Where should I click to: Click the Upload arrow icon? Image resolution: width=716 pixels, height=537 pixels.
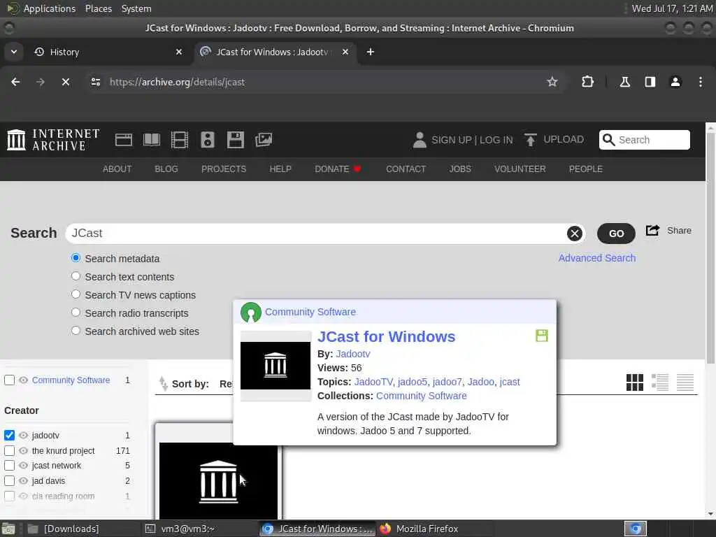[530, 140]
